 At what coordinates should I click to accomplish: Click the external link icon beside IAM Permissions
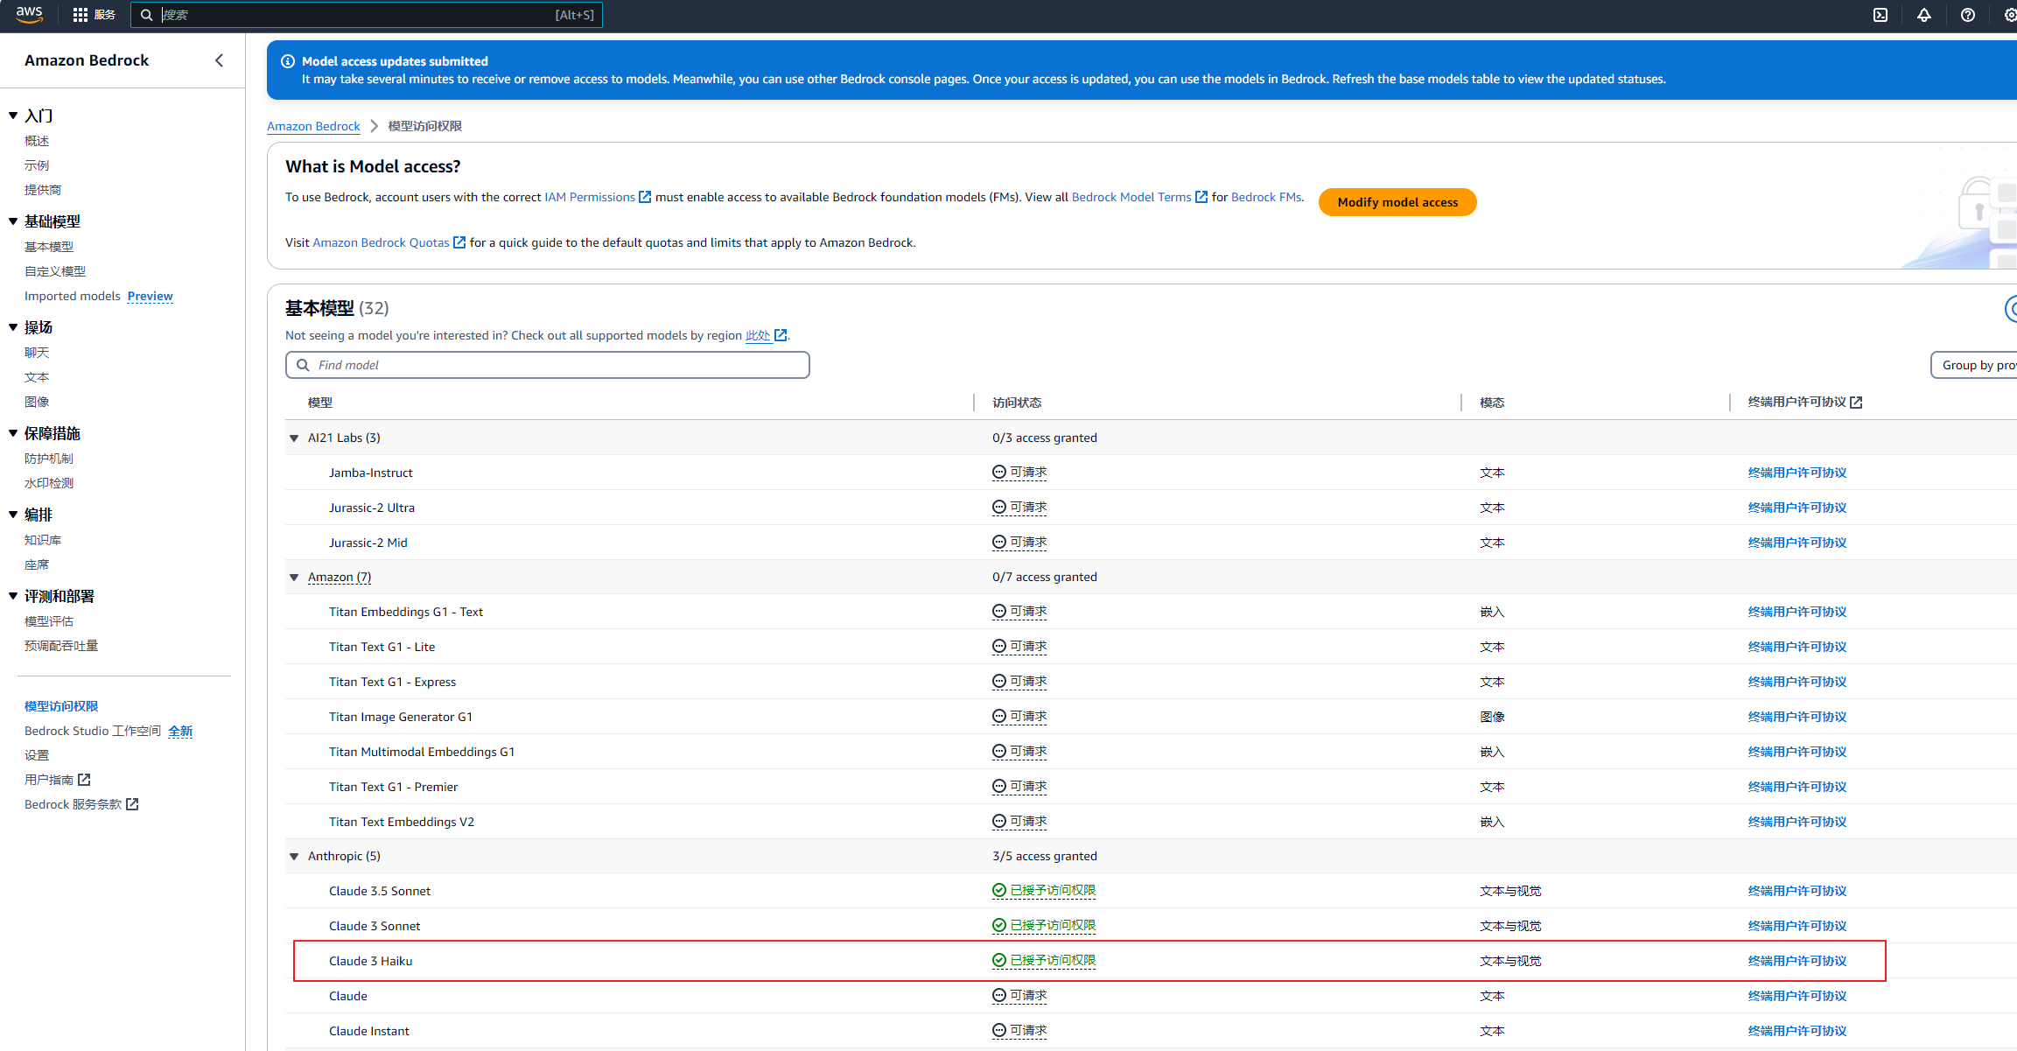pyautogui.click(x=645, y=197)
